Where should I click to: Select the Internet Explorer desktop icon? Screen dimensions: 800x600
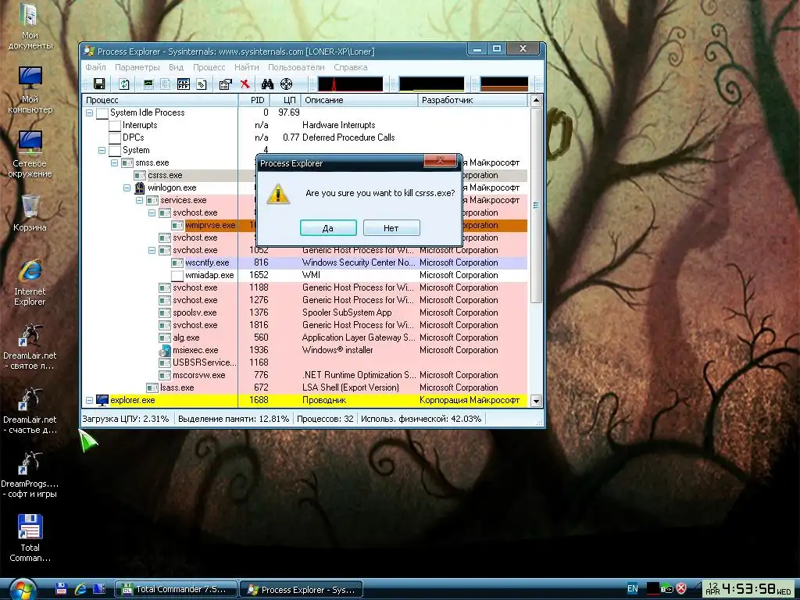pos(30,283)
